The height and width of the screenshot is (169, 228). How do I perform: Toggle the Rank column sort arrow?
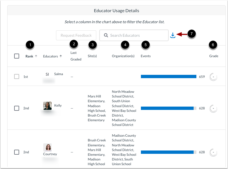(36, 56)
